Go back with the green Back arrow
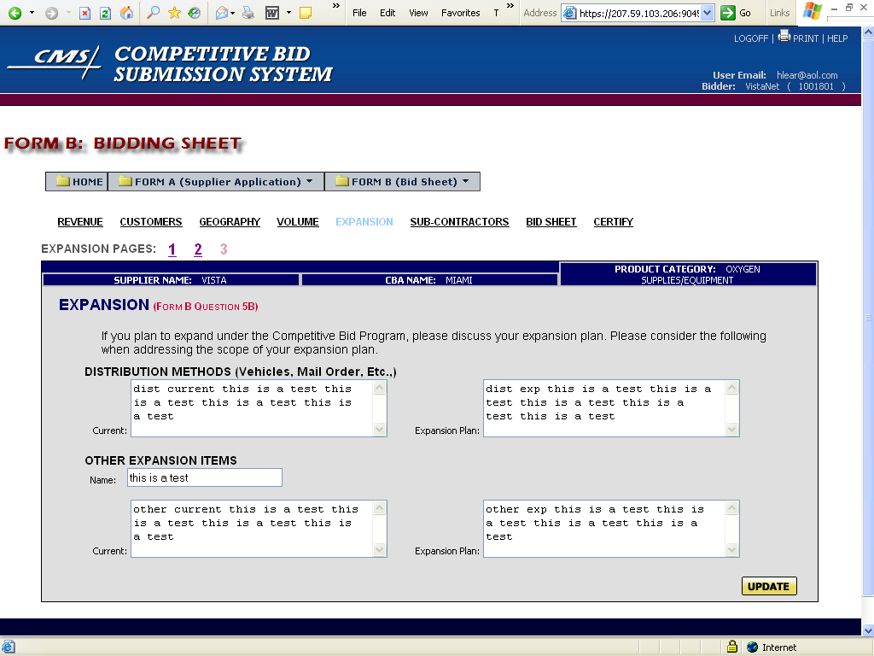The image size is (874, 656). pos(15,13)
